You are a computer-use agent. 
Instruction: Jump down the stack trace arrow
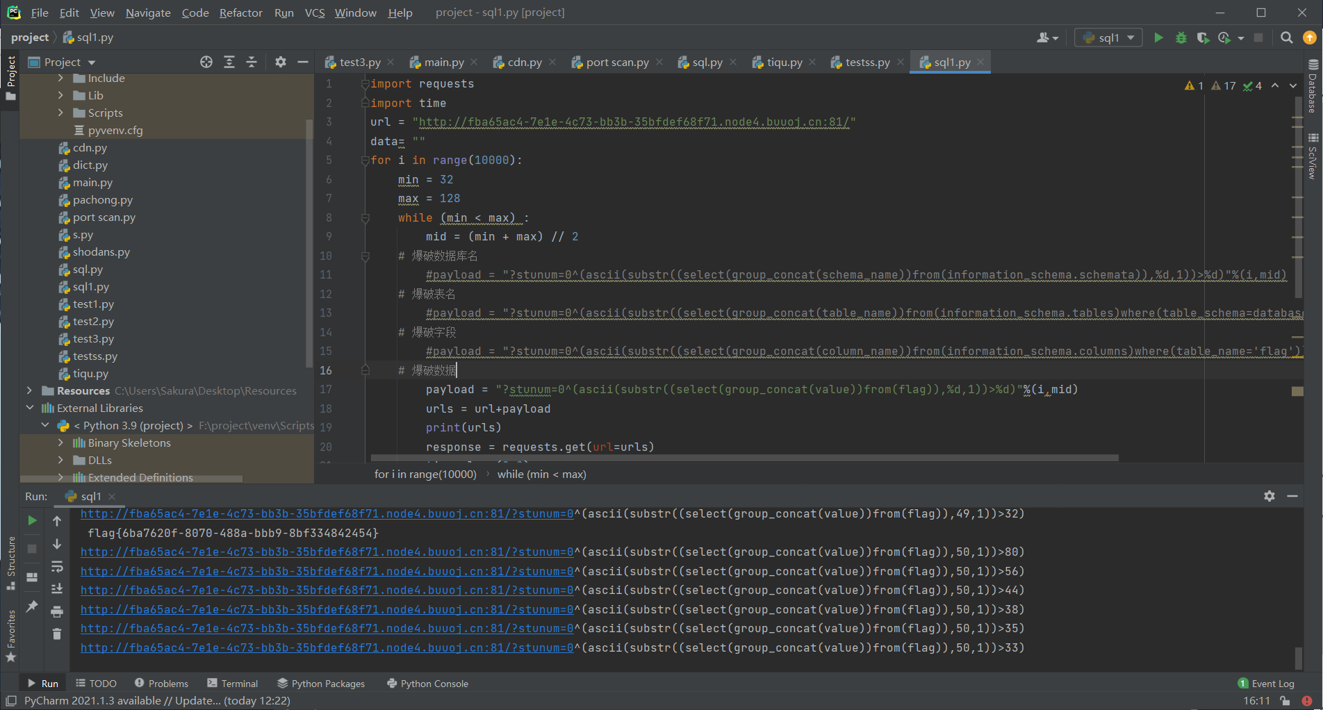[x=57, y=543]
